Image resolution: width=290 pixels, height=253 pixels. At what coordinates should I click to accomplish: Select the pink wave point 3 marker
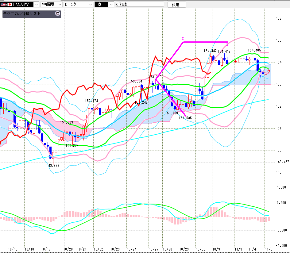coord(227,45)
